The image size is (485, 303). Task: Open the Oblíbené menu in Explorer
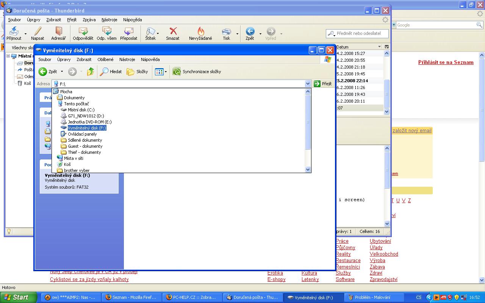point(105,59)
